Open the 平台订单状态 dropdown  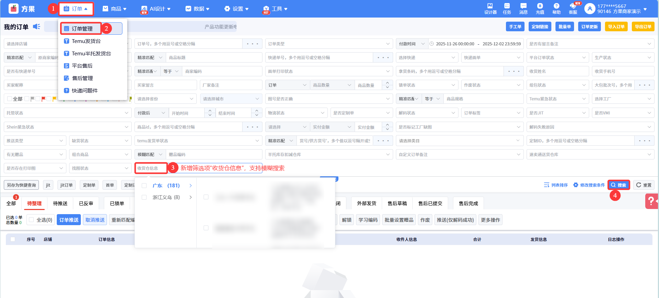click(557, 58)
